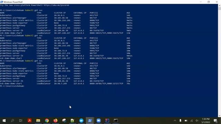This screenshot has width=221, height=124.
Task: Click the microphone tray icon
Action: (180, 121)
